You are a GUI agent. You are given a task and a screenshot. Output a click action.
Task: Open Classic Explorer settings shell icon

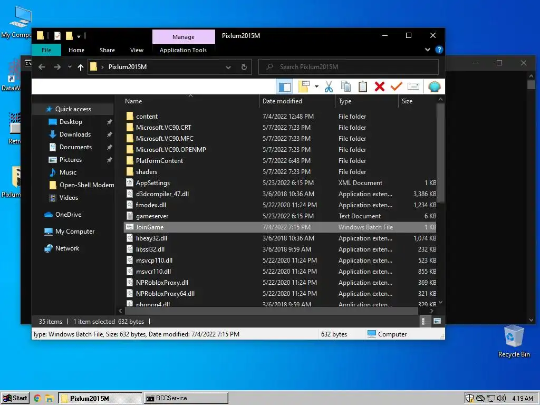pyautogui.click(x=435, y=86)
